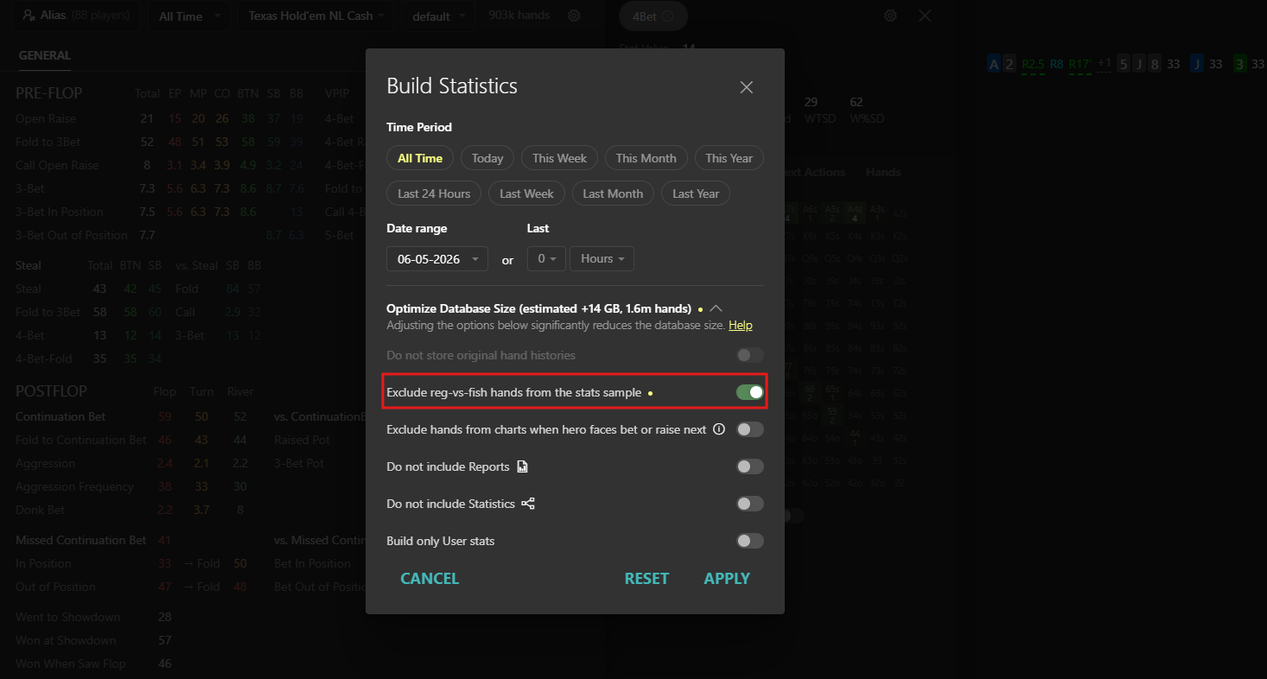The width and height of the screenshot is (1267, 679).
Task: Click the Call Open Raise label
Action: [x=57, y=165]
